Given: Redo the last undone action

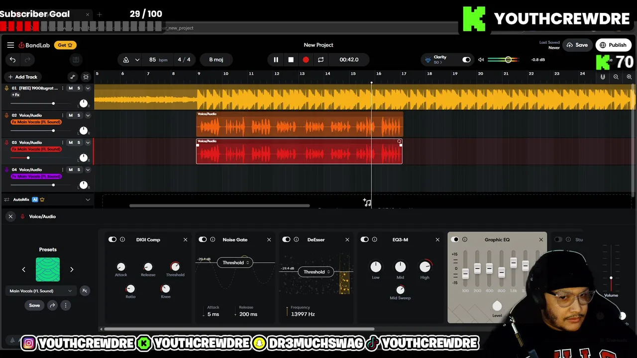Looking at the screenshot, I should point(28,60).
